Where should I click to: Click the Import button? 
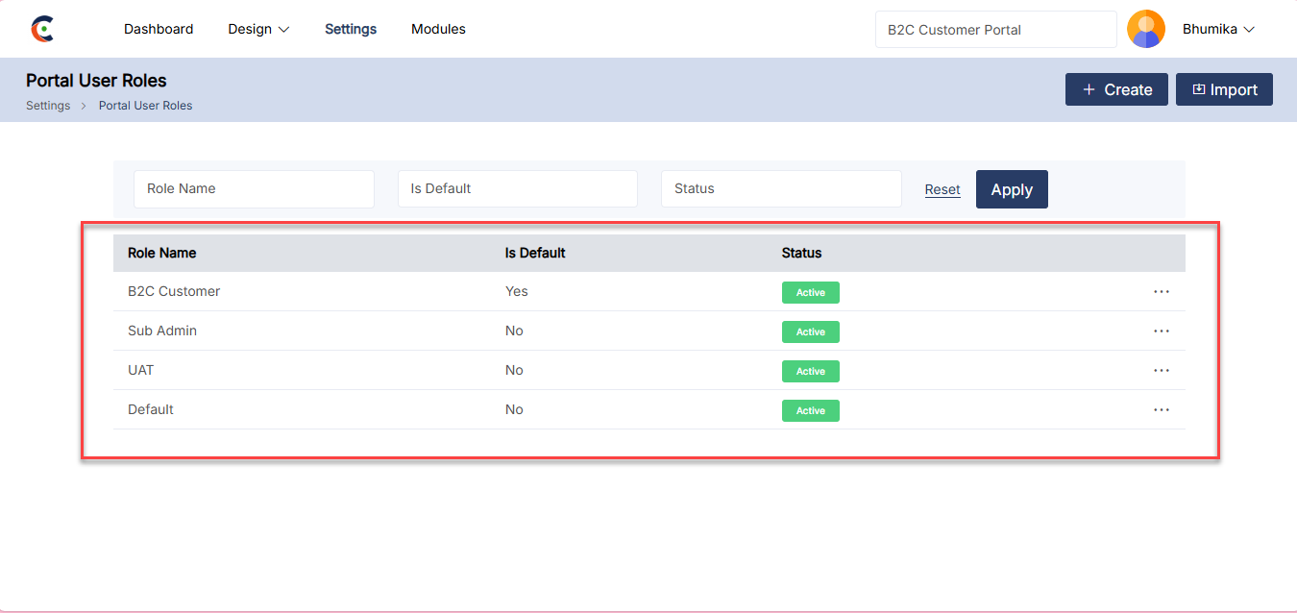tap(1224, 89)
